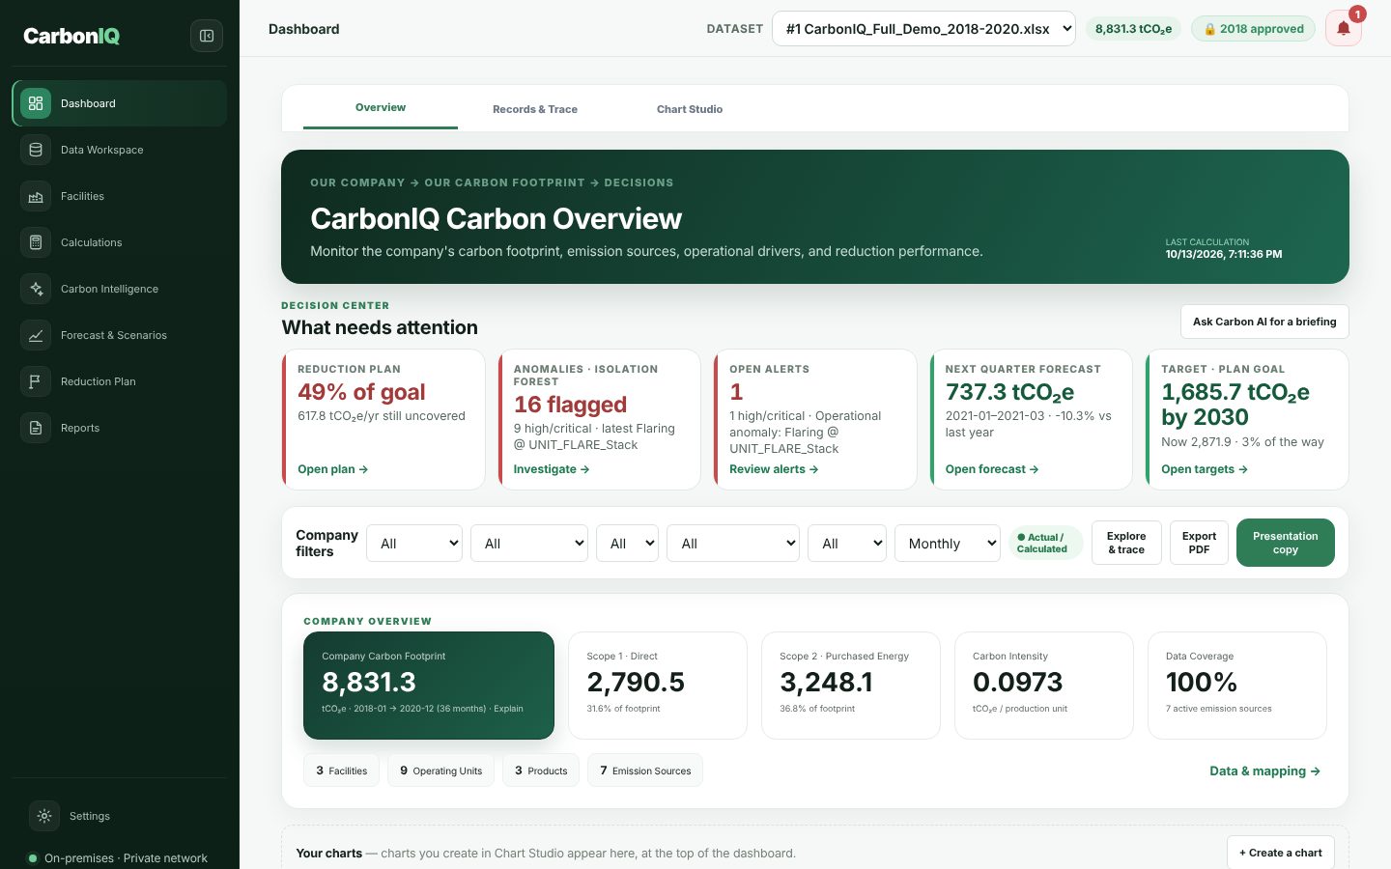Open the Data & mapping link
The image size is (1391, 869).
tap(1264, 771)
